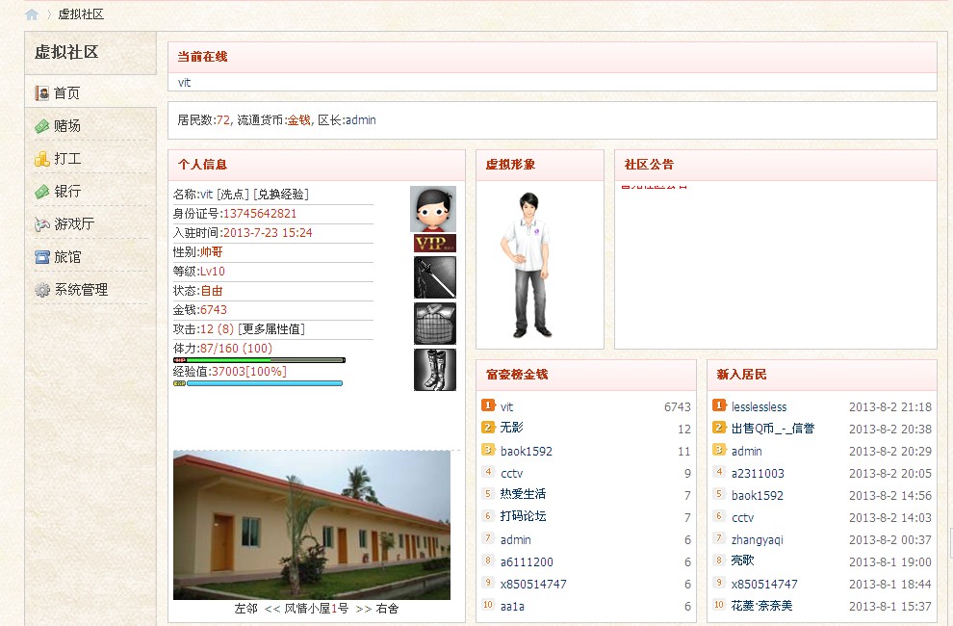Go to 银行 bank page
The width and height of the screenshot is (953, 626).
(66, 192)
